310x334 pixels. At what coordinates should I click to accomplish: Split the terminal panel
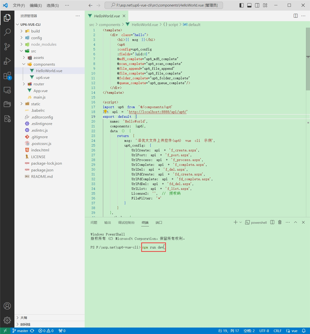[272, 222]
